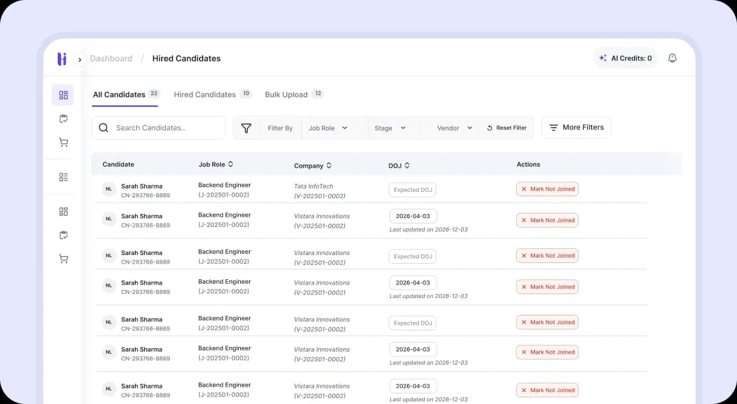737x404 pixels.
Task: Switch to the Bulk Upload tab
Action: tap(287, 95)
